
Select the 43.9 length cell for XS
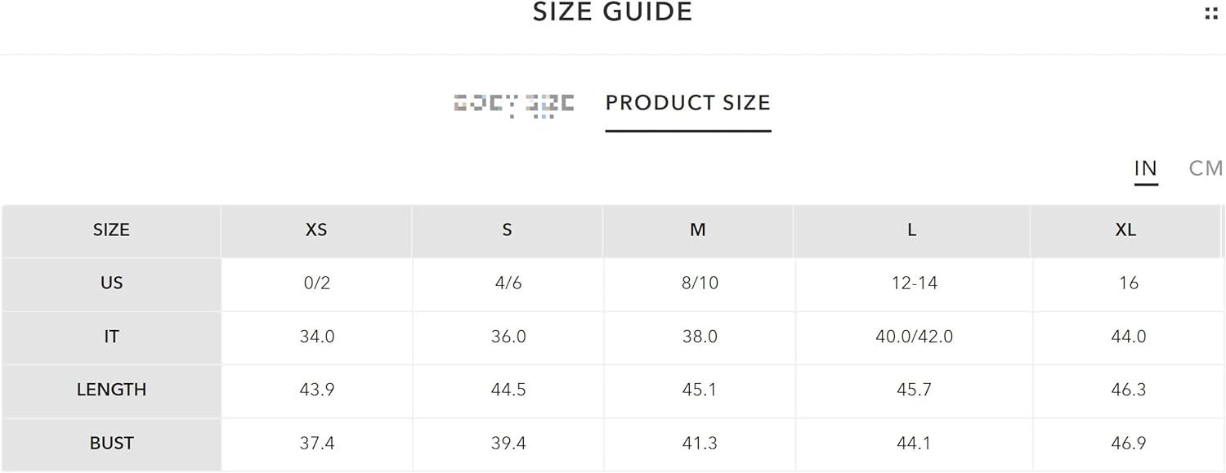(316, 390)
